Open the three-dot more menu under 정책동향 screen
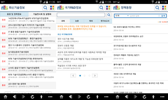168x100 pixels. pyautogui.click(x=162, y=97)
